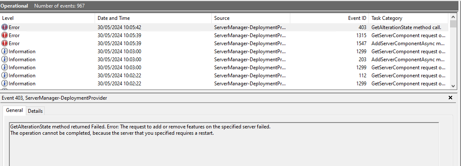Click Information icon of event 112

pyautogui.click(x=5, y=76)
